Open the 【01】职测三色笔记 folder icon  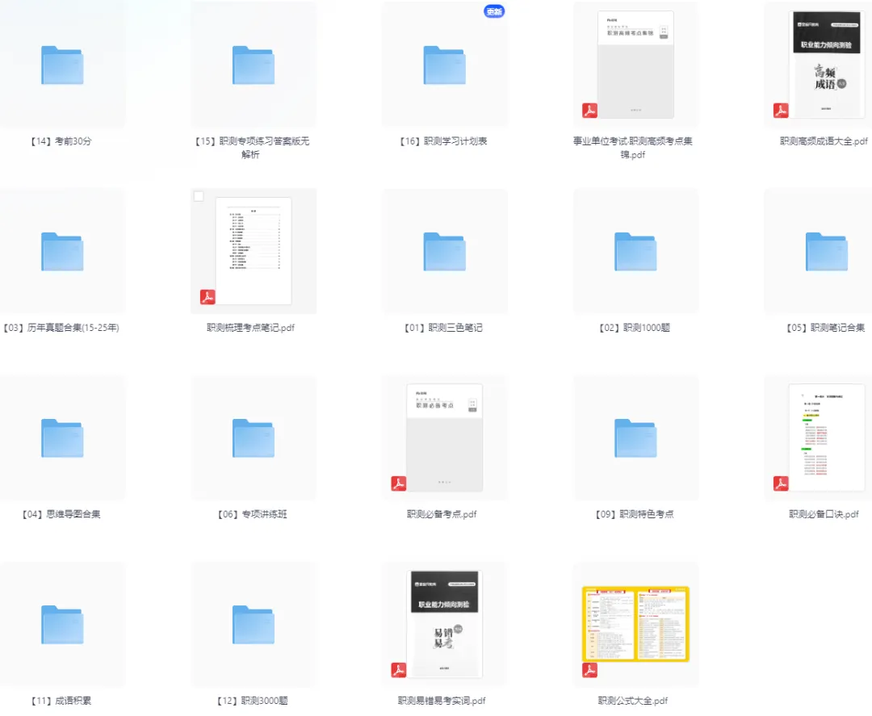click(x=444, y=252)
